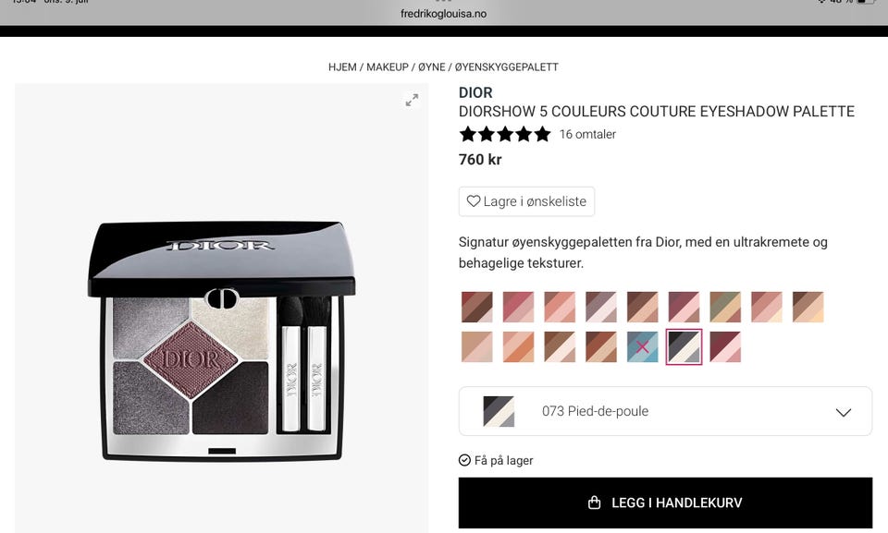Go to HJEM breadcrumb
Image resolution: width=888 pixels, height=533 pixels.
pos(342,67)
